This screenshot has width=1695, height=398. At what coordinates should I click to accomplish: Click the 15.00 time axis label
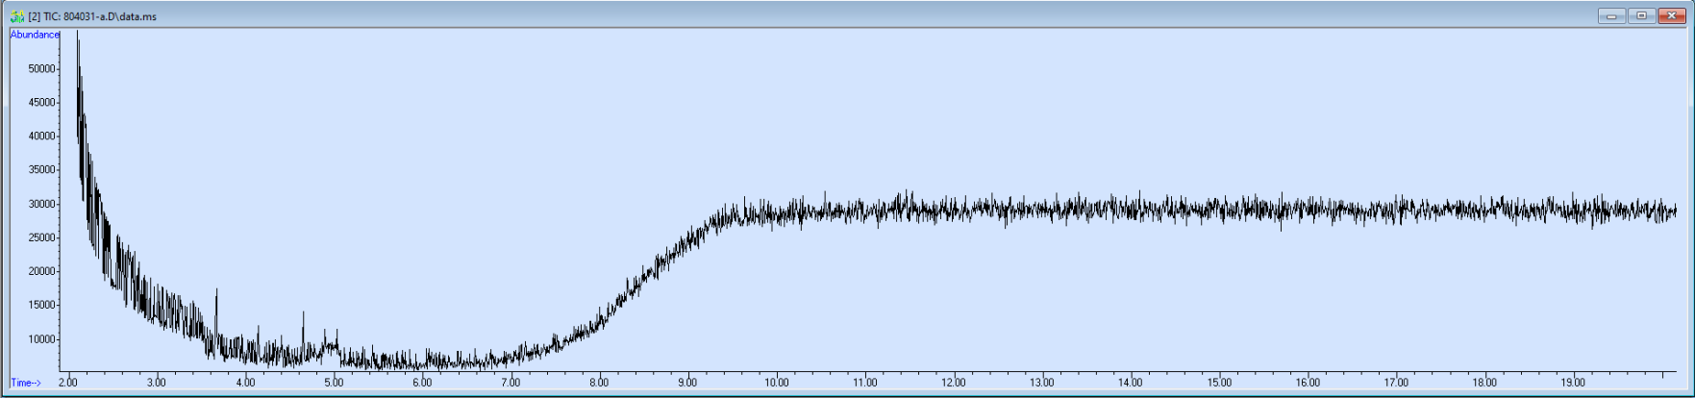click(x=1219, y=383)
